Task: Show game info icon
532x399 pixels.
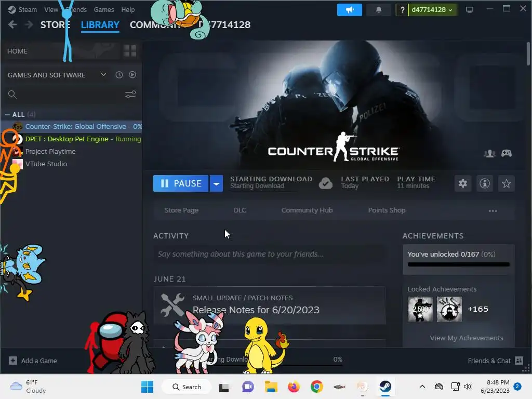Action: pos(485,183)
